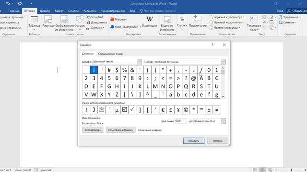Screen dimensions: 307x172
Task: Open the Рецензирование ribbon tab
Action: [113, 11]
